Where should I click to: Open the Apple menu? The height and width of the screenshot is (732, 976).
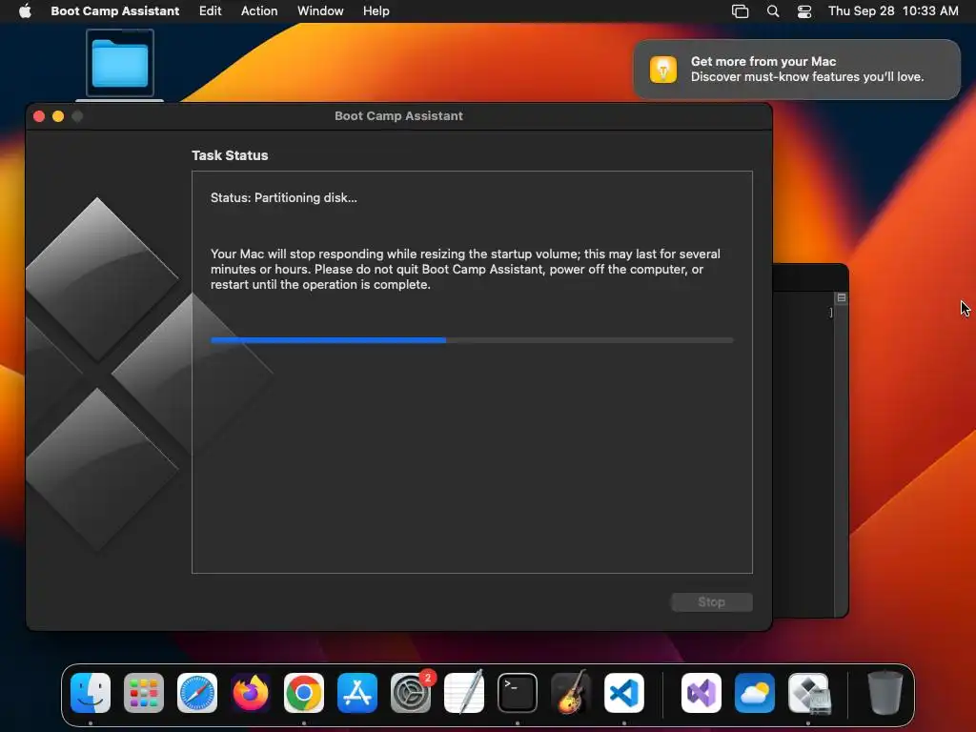[25, 10]
